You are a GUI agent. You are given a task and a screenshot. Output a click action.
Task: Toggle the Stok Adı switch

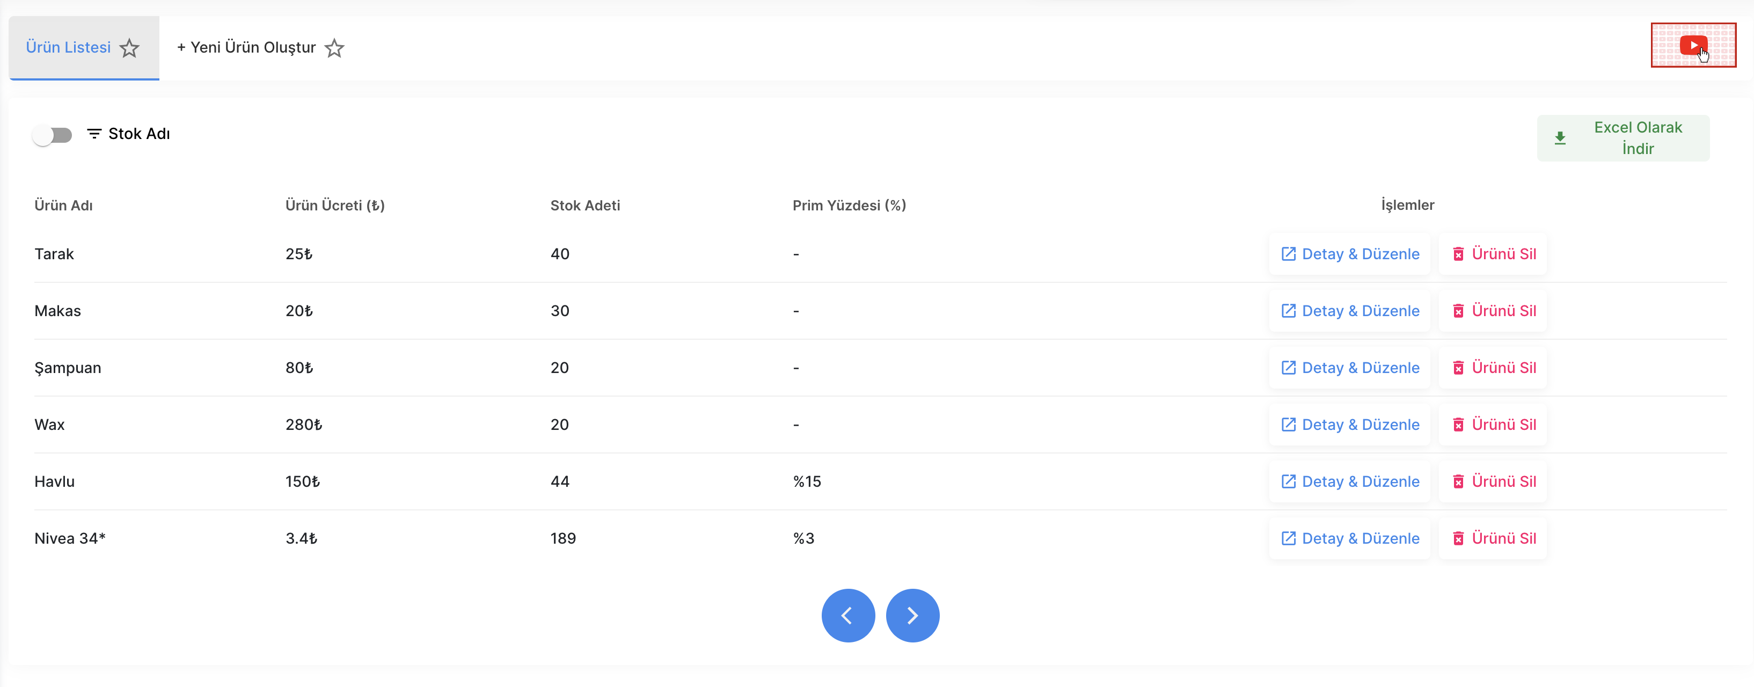[53, 135]
